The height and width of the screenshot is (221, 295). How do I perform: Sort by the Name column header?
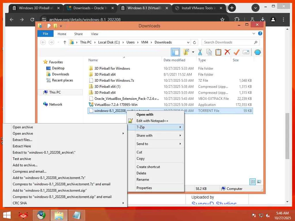93,60
